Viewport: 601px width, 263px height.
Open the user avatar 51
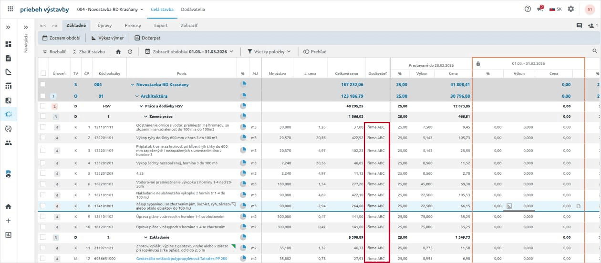(590, 9)
